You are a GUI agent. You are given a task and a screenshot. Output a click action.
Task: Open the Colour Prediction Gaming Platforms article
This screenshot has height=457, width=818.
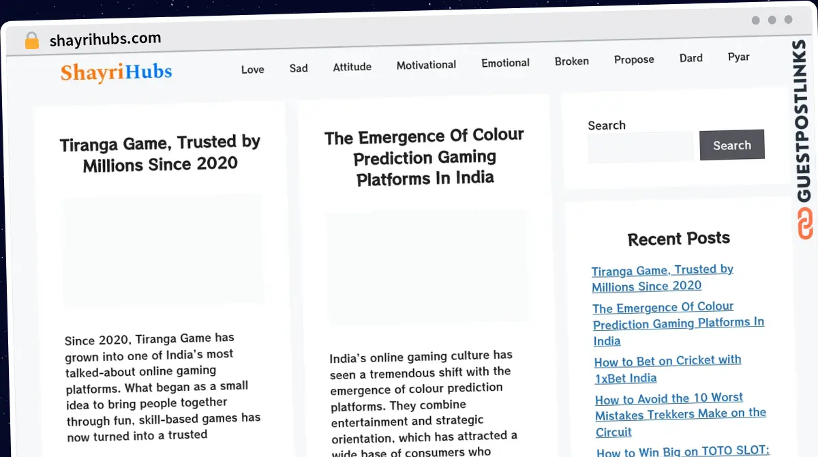[424, 158]
